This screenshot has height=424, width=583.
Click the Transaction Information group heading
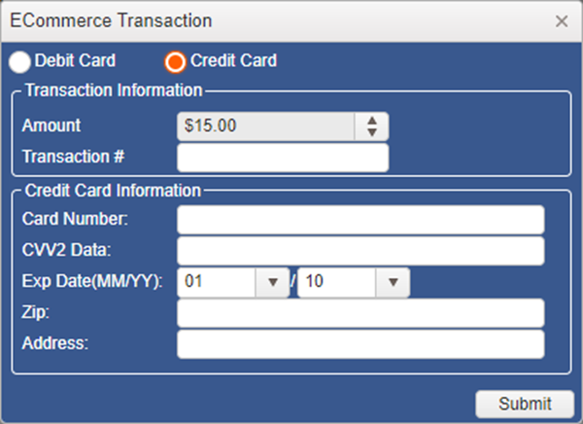click(x=113, y=91)
